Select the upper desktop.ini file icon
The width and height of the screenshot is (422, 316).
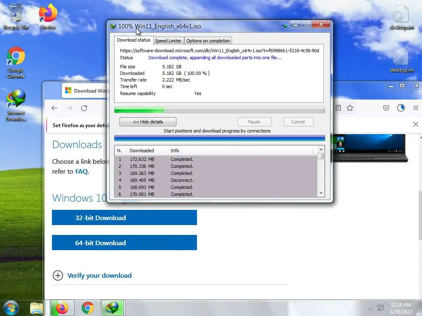[401, 17]
